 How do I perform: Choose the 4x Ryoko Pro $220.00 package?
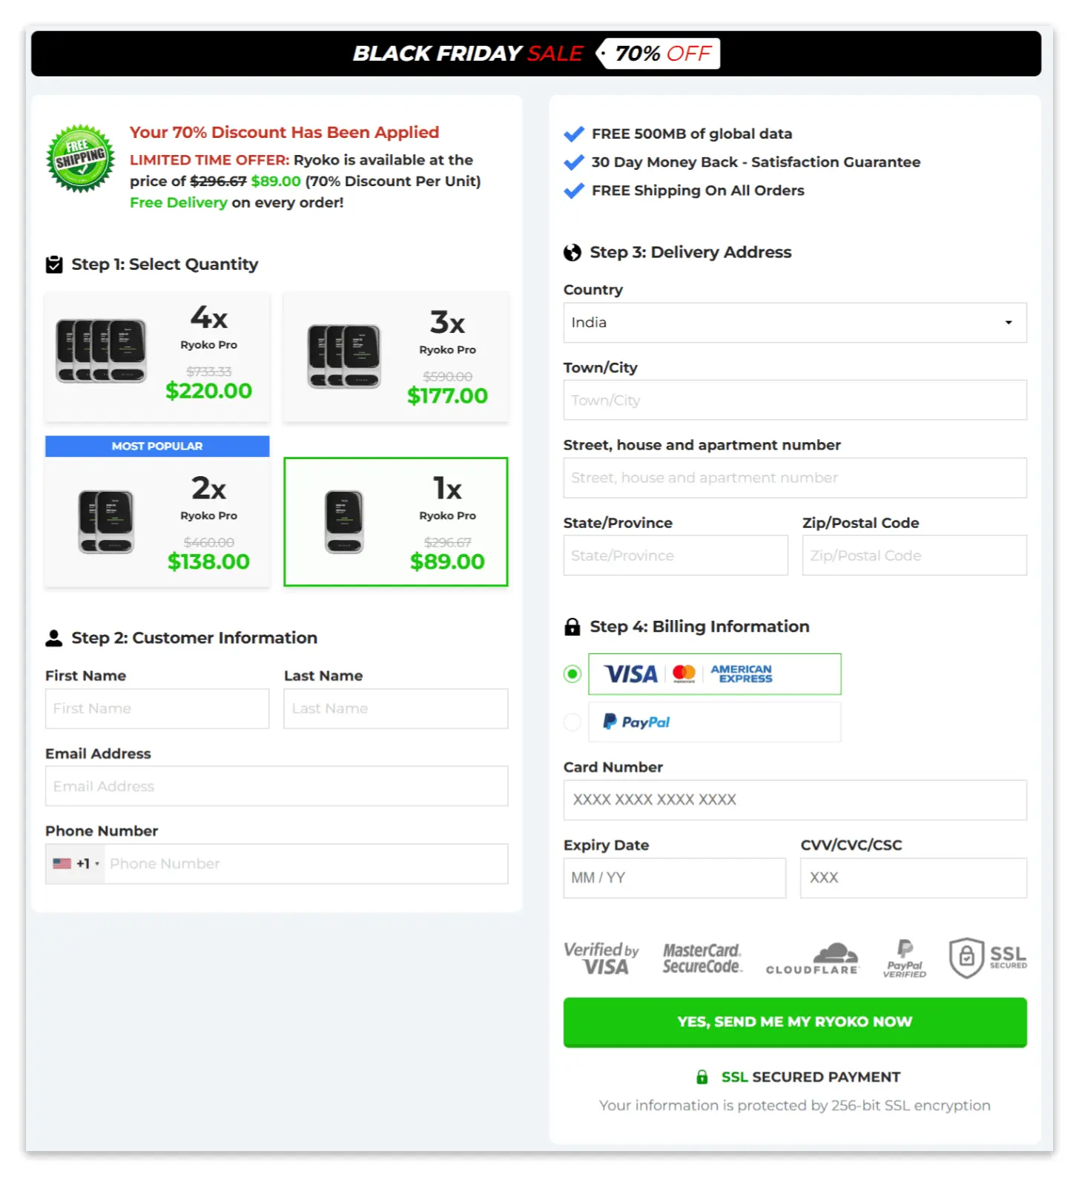pos(157,357)
